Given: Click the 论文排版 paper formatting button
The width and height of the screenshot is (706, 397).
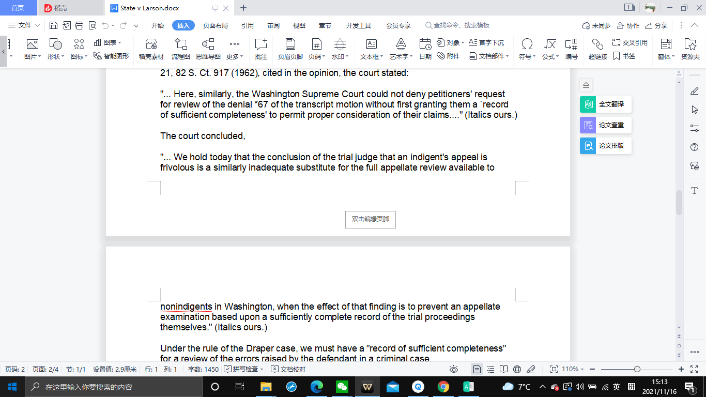Looking at the screenshot, I should click(606, 146).
